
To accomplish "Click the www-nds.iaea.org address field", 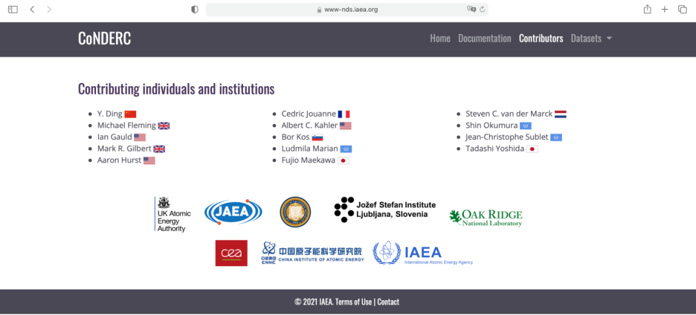I will (347, 9).
